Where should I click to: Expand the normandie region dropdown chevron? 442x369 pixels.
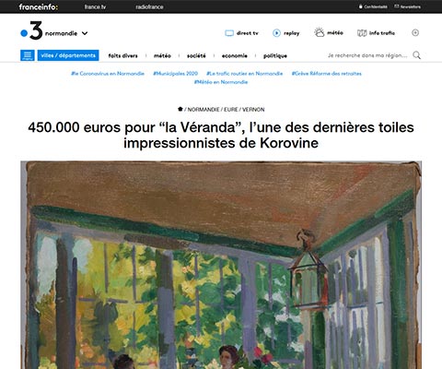click(x=85, y=33)
